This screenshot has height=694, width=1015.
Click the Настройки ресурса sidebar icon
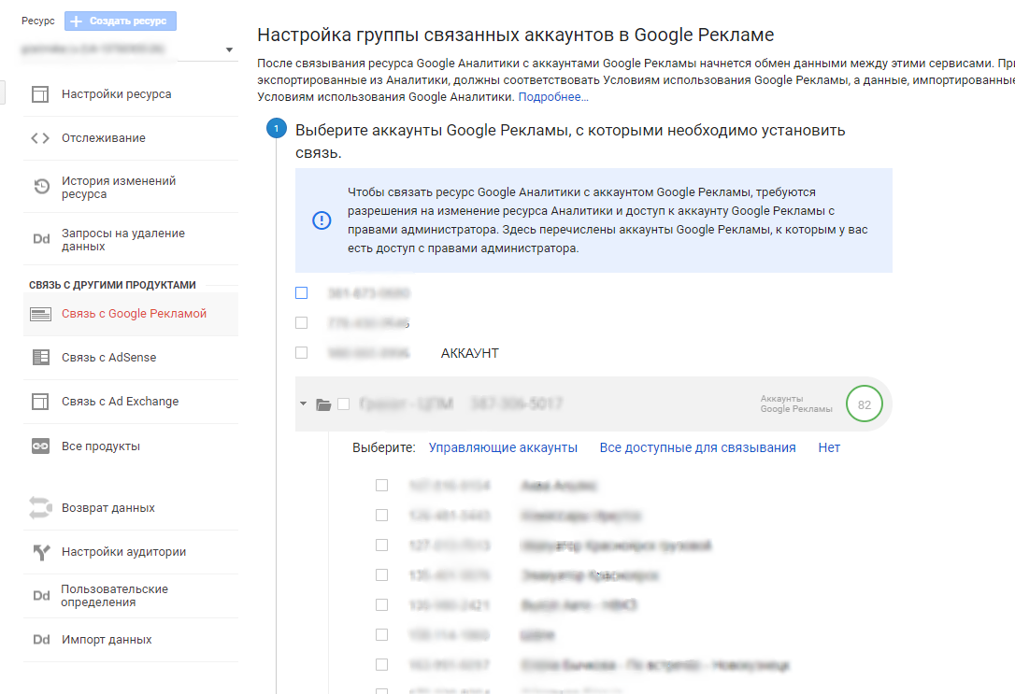tap(40, 94)
